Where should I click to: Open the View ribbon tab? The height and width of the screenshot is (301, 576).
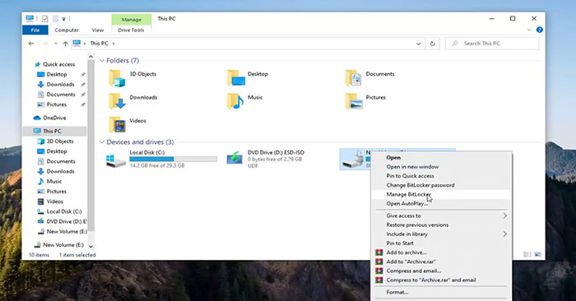coord(98,30)
